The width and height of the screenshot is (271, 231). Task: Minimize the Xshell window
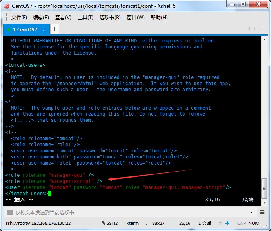232,4
